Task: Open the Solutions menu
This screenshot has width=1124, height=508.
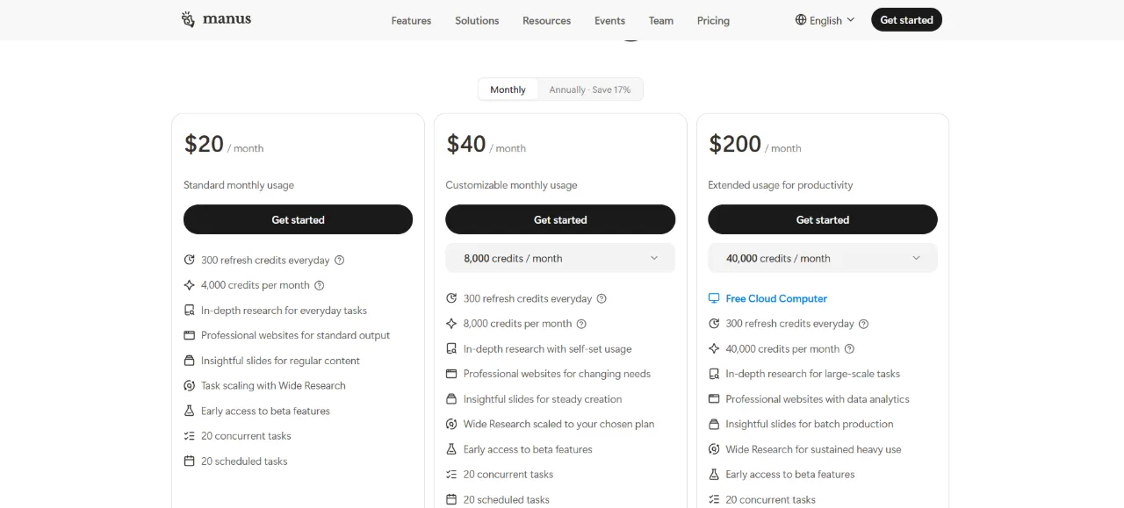Action: tap(477, 20)
